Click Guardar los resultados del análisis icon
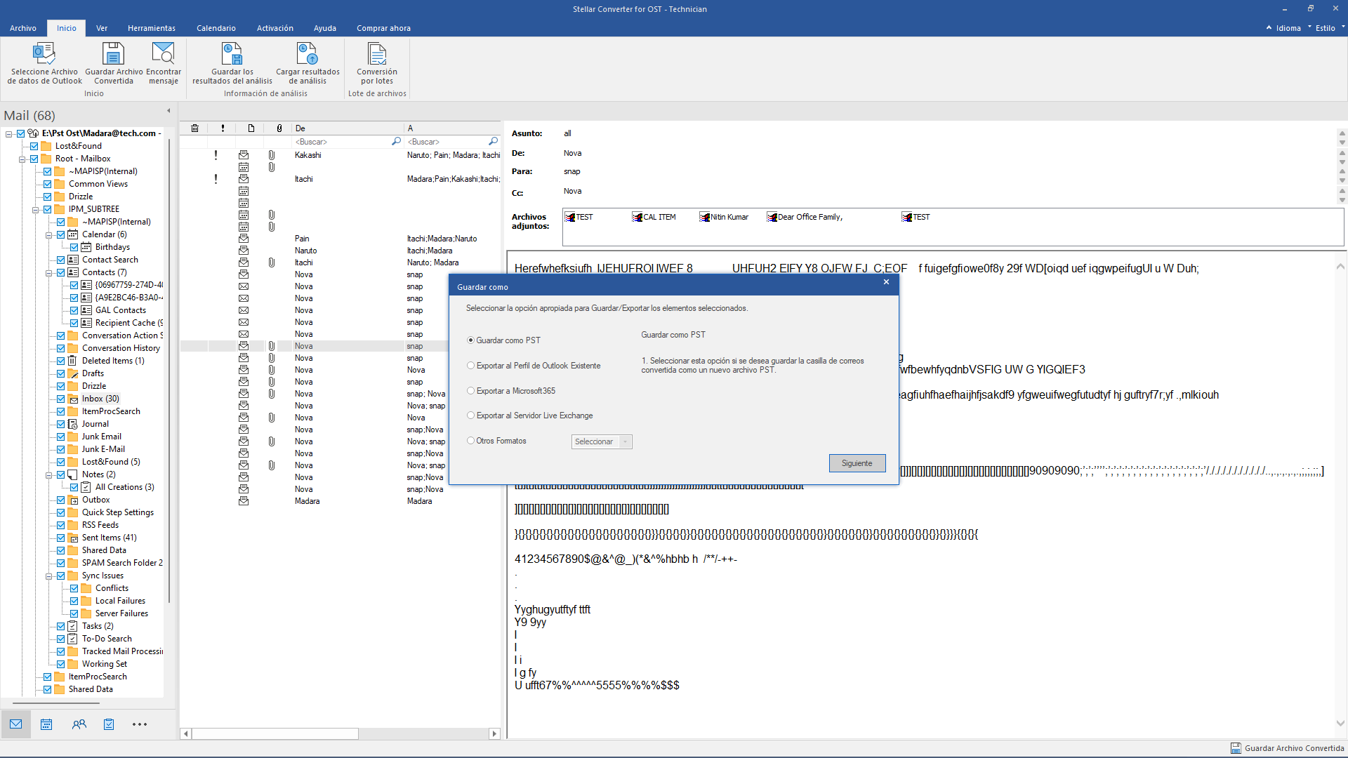 pos(232,53)
